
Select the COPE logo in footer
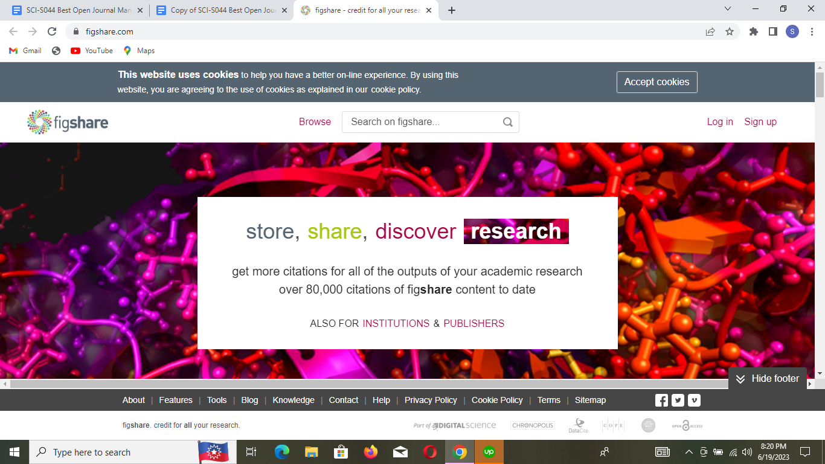click(612, 425)
